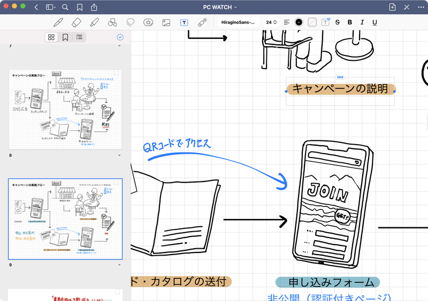Viewport: 428px width, 301px height.
Task: Expand options chevron for page 8
Action: coord(119,155)
